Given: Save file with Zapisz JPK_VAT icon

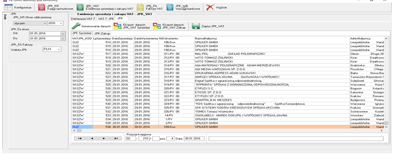Looking at the screenshot, I should coord(196,26).
